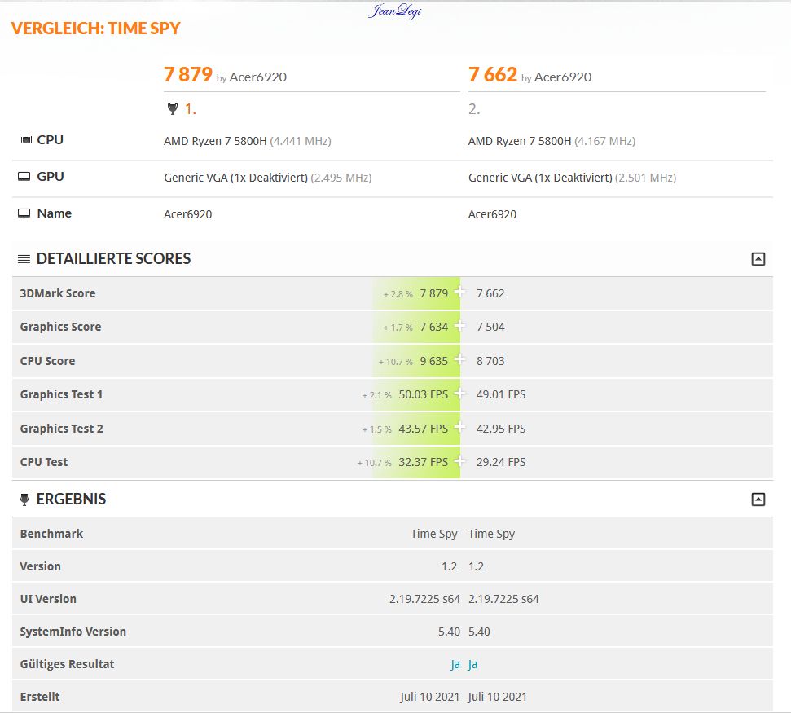This screenshot has height=713, width=791.
Task: Click the 7 634 graphics score value
Action: coord(434,327)
